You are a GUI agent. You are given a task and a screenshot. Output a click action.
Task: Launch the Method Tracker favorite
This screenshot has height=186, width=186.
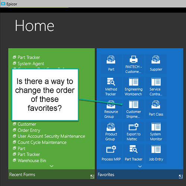click(111, 86)
